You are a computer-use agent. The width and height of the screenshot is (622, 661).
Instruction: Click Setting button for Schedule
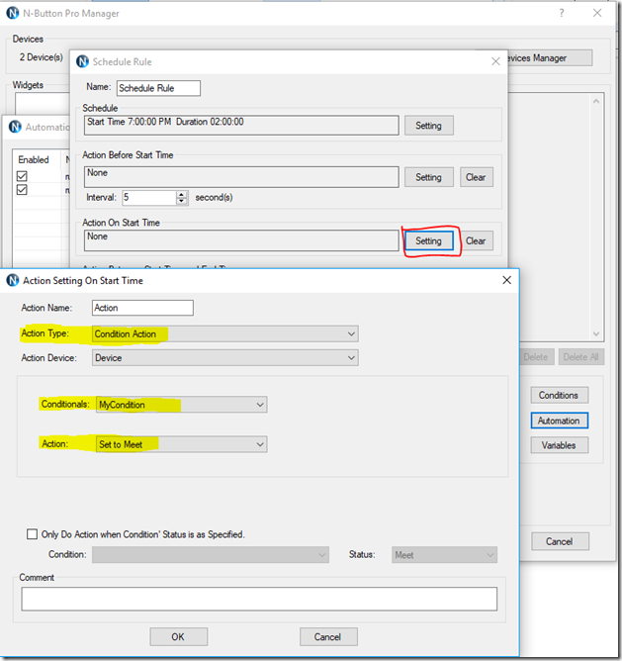(x=429, y=126)
